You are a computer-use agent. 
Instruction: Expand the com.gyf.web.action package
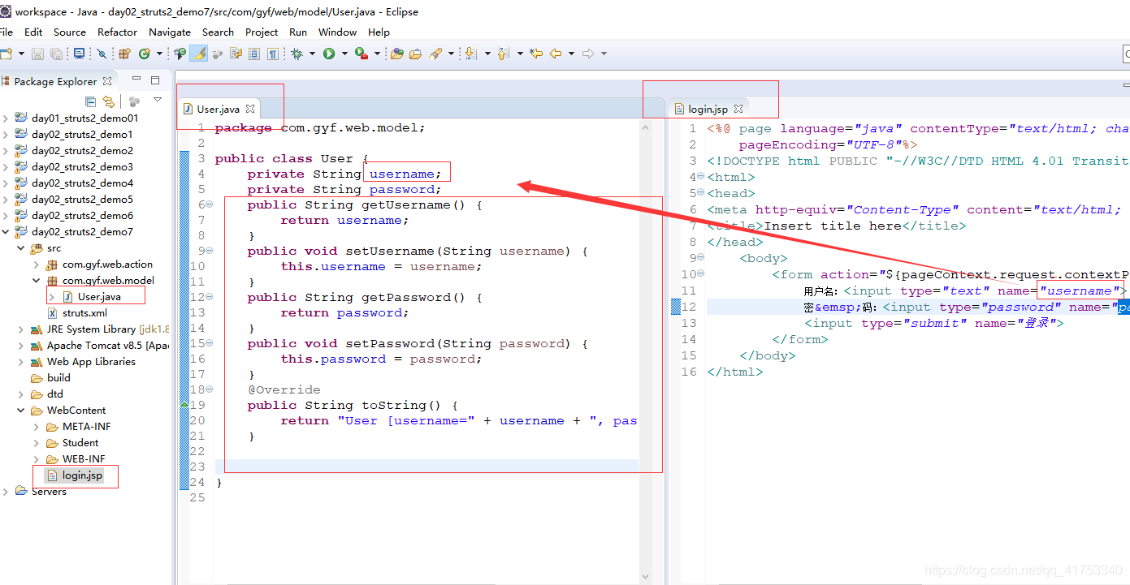click(x=36, y=265)
